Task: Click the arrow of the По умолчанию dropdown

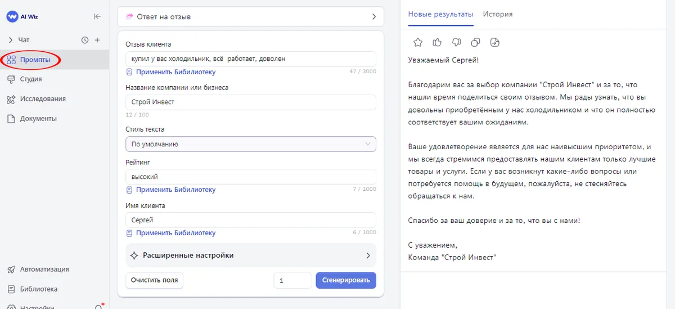Action: coord(368,144)
